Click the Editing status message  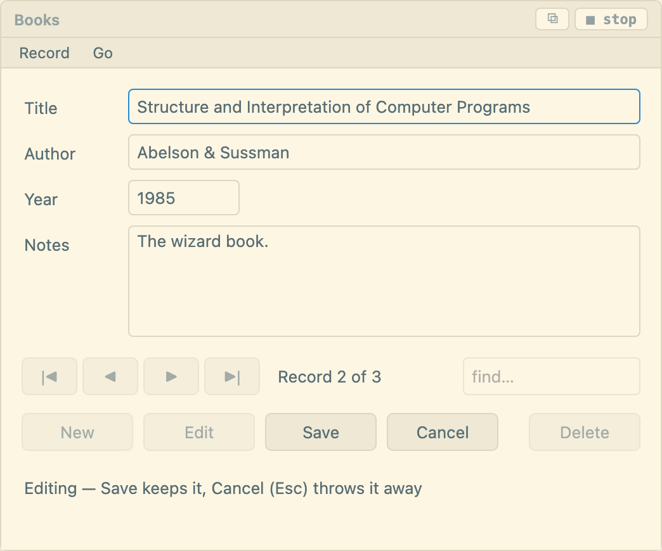click(x=223, y=488)
